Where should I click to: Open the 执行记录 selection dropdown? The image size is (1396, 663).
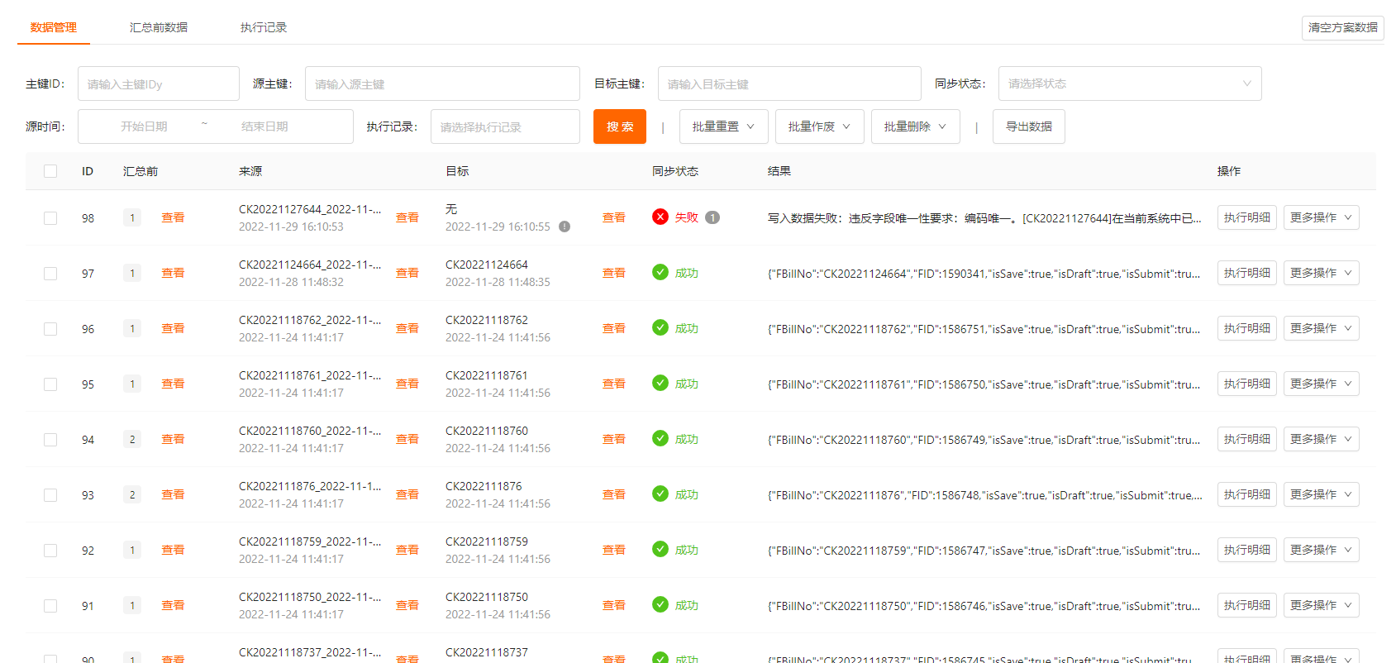click(x=505, y=126)
